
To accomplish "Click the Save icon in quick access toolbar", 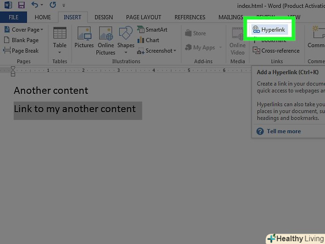I will pyautogui.click(x=21, y=5).
